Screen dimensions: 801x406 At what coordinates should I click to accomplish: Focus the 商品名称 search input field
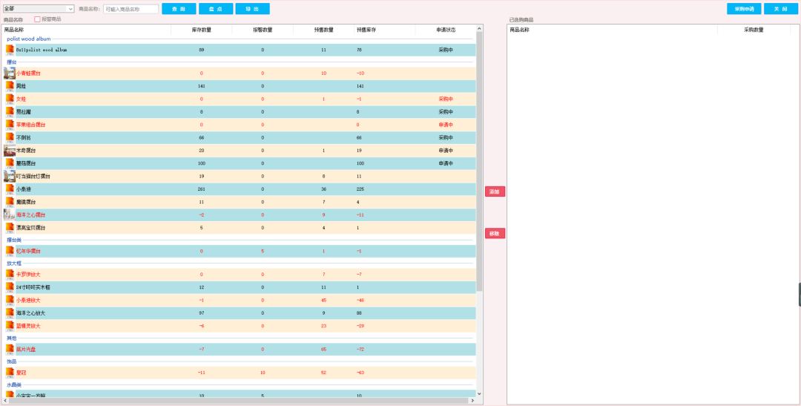click(131, 9)
